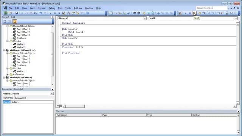Open the File menu
Image resolution: width=242 pixels, height=136 pixels.
11,8
